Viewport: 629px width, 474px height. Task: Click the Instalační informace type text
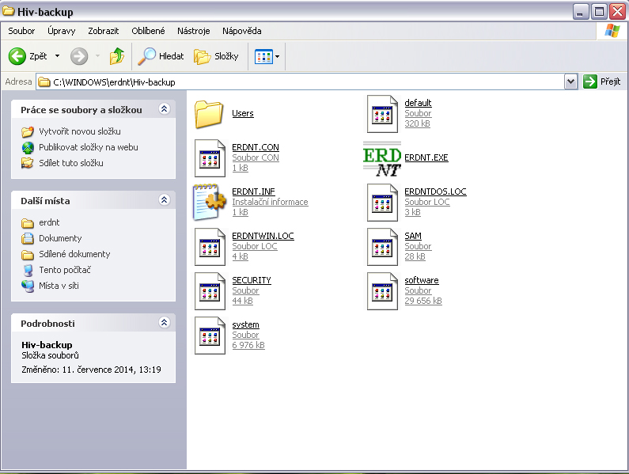tap(270, 202)
